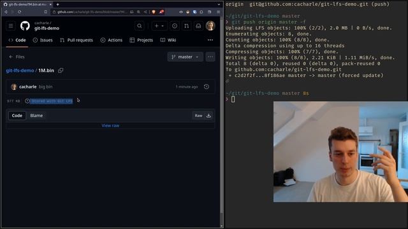408x229 pixels.
Task: Switch to the Blame view
Action: point(36,116)
